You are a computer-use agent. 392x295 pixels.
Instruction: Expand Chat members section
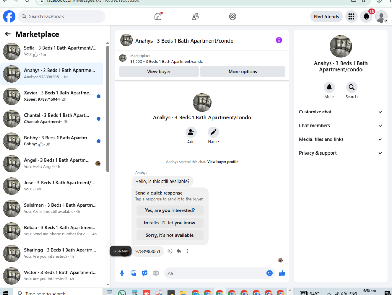341,126
